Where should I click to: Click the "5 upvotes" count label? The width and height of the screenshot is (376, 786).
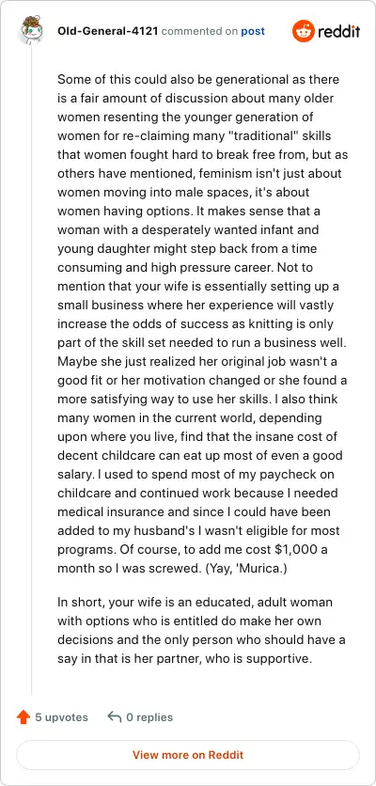(x=61, y=717)
